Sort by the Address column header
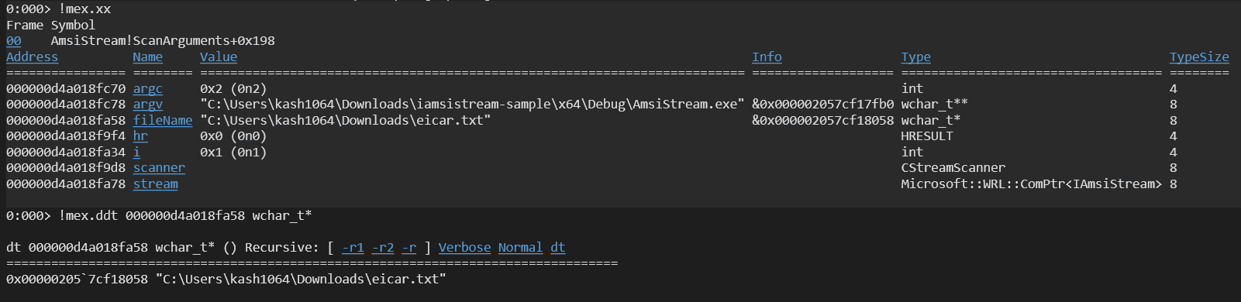Image resolution: width=1241 pixels, height=302 pixels. pos(32,57)
